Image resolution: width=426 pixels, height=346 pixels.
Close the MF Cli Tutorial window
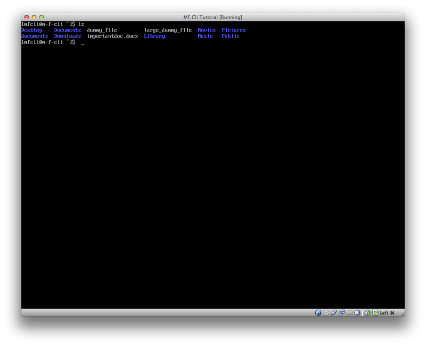[x=26, y=17]
